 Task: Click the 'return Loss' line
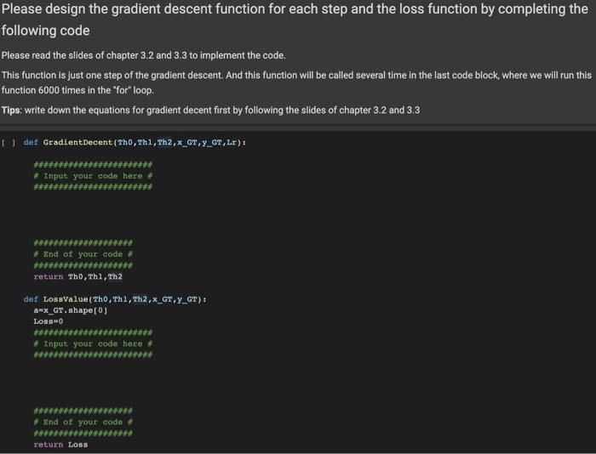coord(60,445)
